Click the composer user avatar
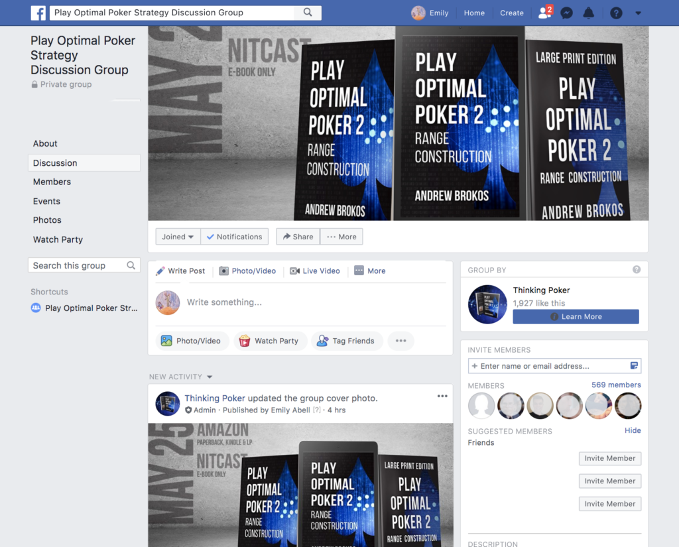This screenshot has height=547, width=679. (168, 302)
